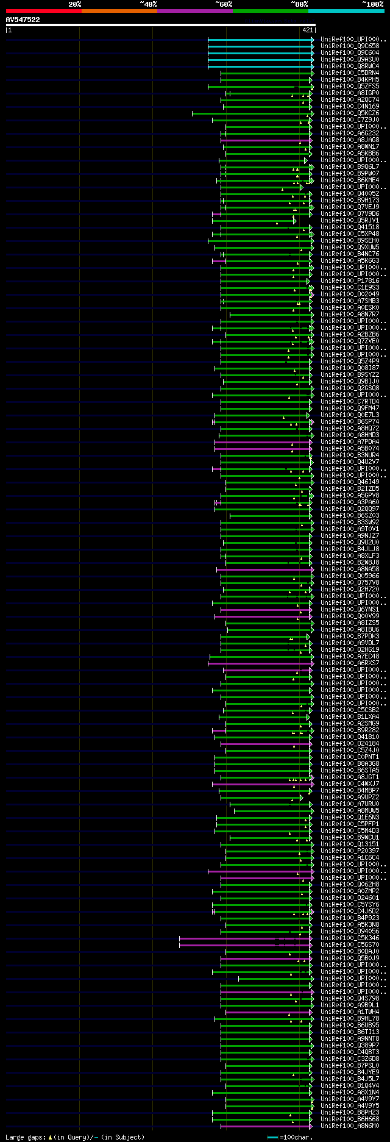Select the UniRef100_B8PHZ3 label
The width and height of the screenshot is (390, 1142).
pyautogui.click(x=350, y=1112)
